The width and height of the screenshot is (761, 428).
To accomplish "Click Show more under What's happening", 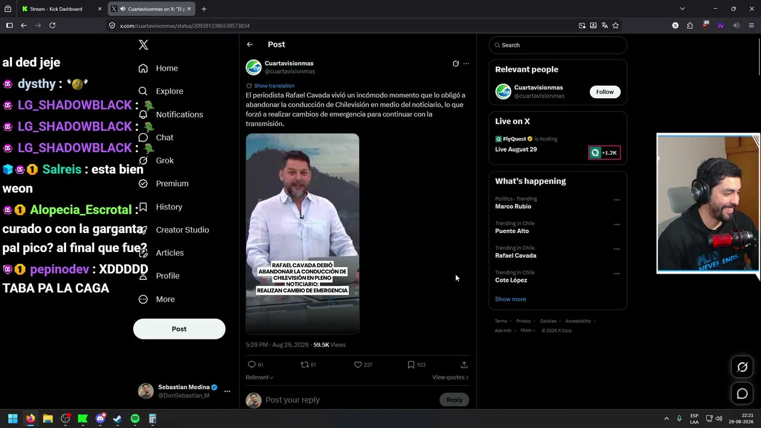I will [x=510, y=299].
